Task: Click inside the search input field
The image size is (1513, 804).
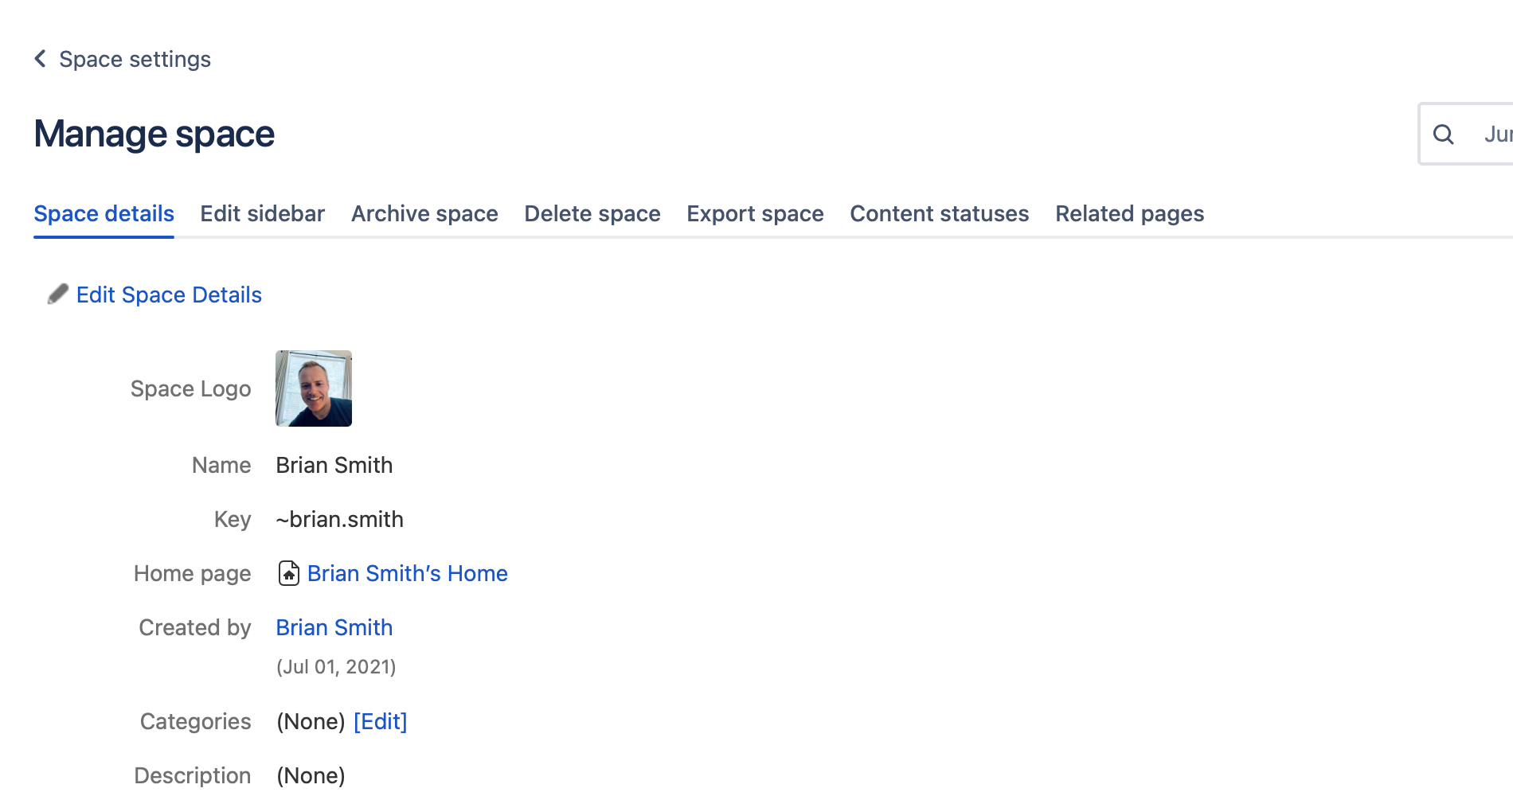Action: [x=1481, y=135]
